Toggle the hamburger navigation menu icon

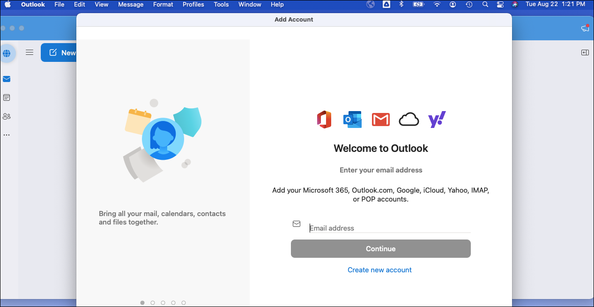30,52
